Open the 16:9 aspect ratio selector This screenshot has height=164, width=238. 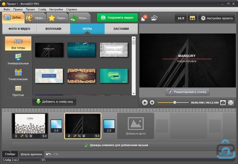pyautogui.click(x=180, y=18)
